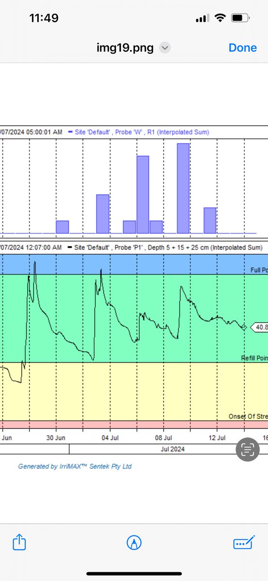Click the blue legend line for Probe 'W'
Image resolution: width=268 pixels, height=581 pixels.
[x=71, y=132]
